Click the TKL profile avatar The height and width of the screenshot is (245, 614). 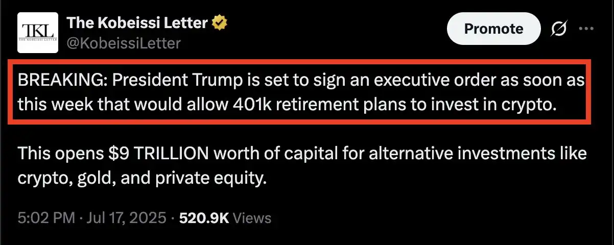click(x=36, y=33)
